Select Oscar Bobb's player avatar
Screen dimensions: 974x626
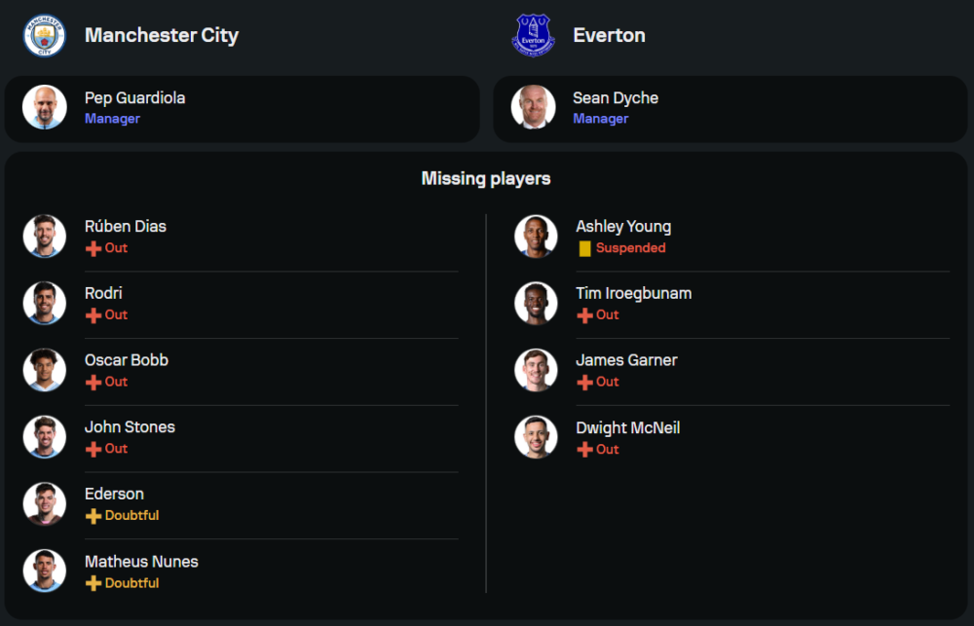45,370
